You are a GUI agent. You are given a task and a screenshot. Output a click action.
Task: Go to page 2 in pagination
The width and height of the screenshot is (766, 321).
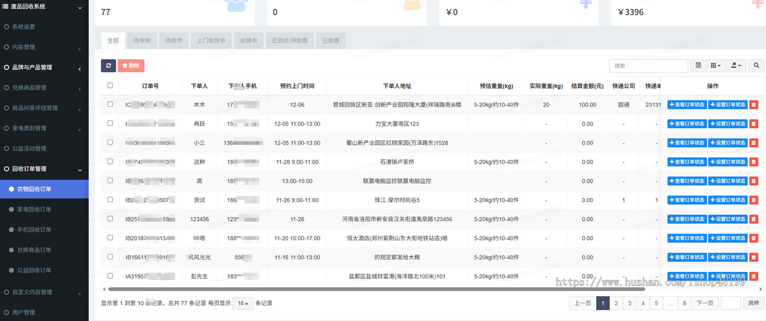click(x=617, y=303)
